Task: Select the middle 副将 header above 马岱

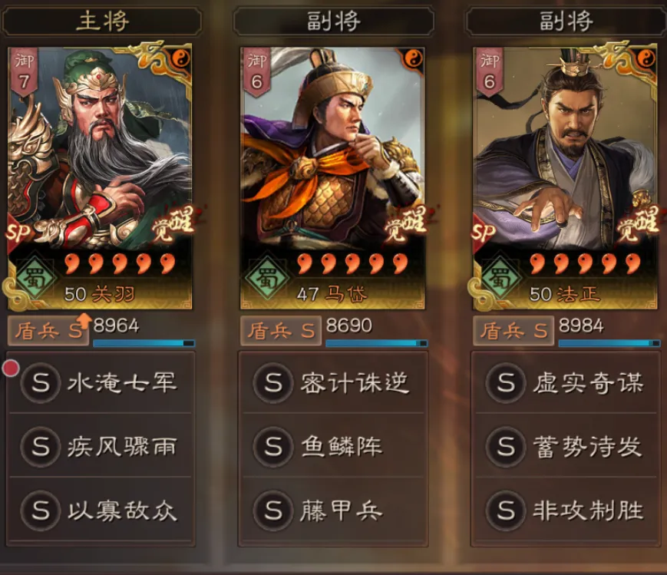Action: pos(333,21)
